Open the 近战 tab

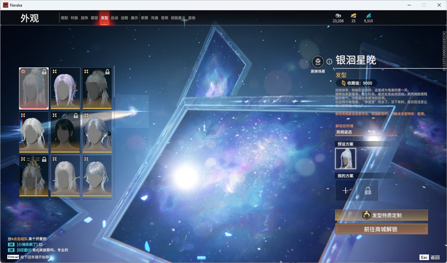click(114, 18)
